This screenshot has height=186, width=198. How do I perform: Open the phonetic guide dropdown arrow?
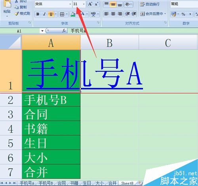pyautogui.click(x=98, y=14)
